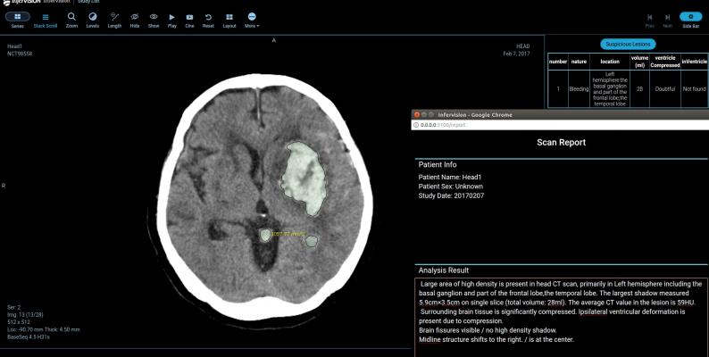Activate the Length measurement tool

click(x=114, y=20)
